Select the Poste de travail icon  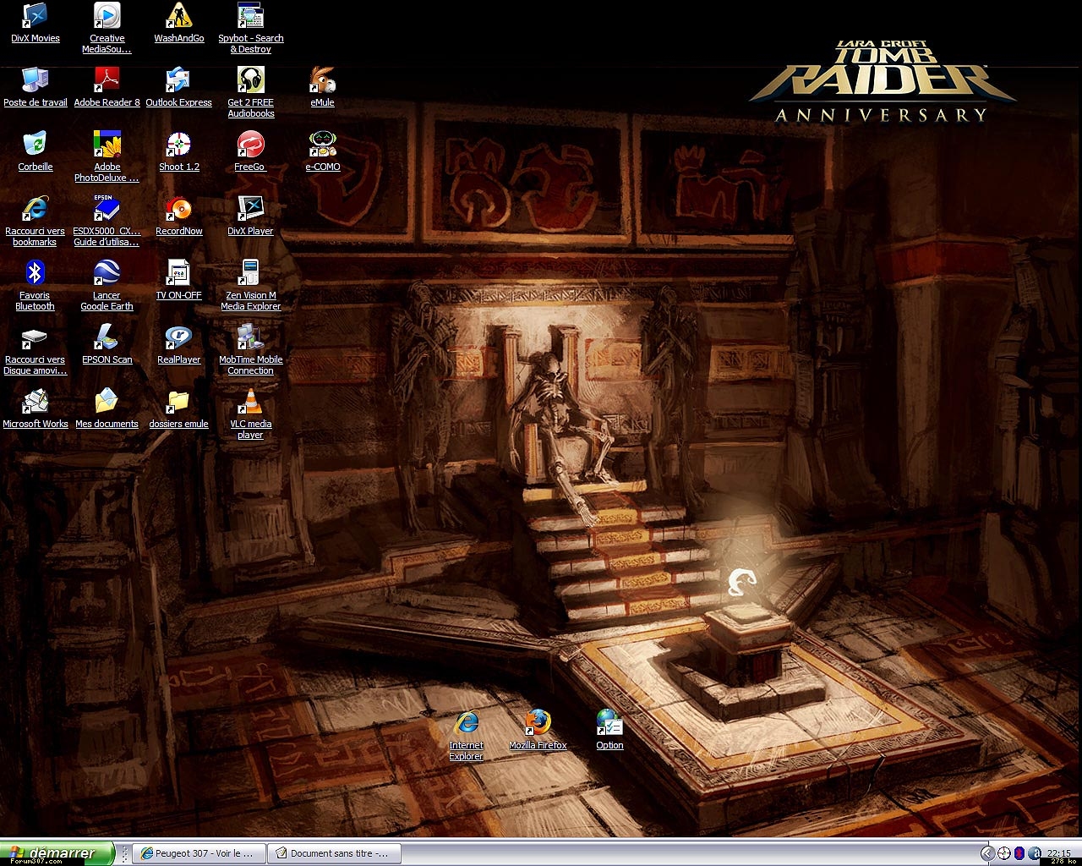coord(36,88)
